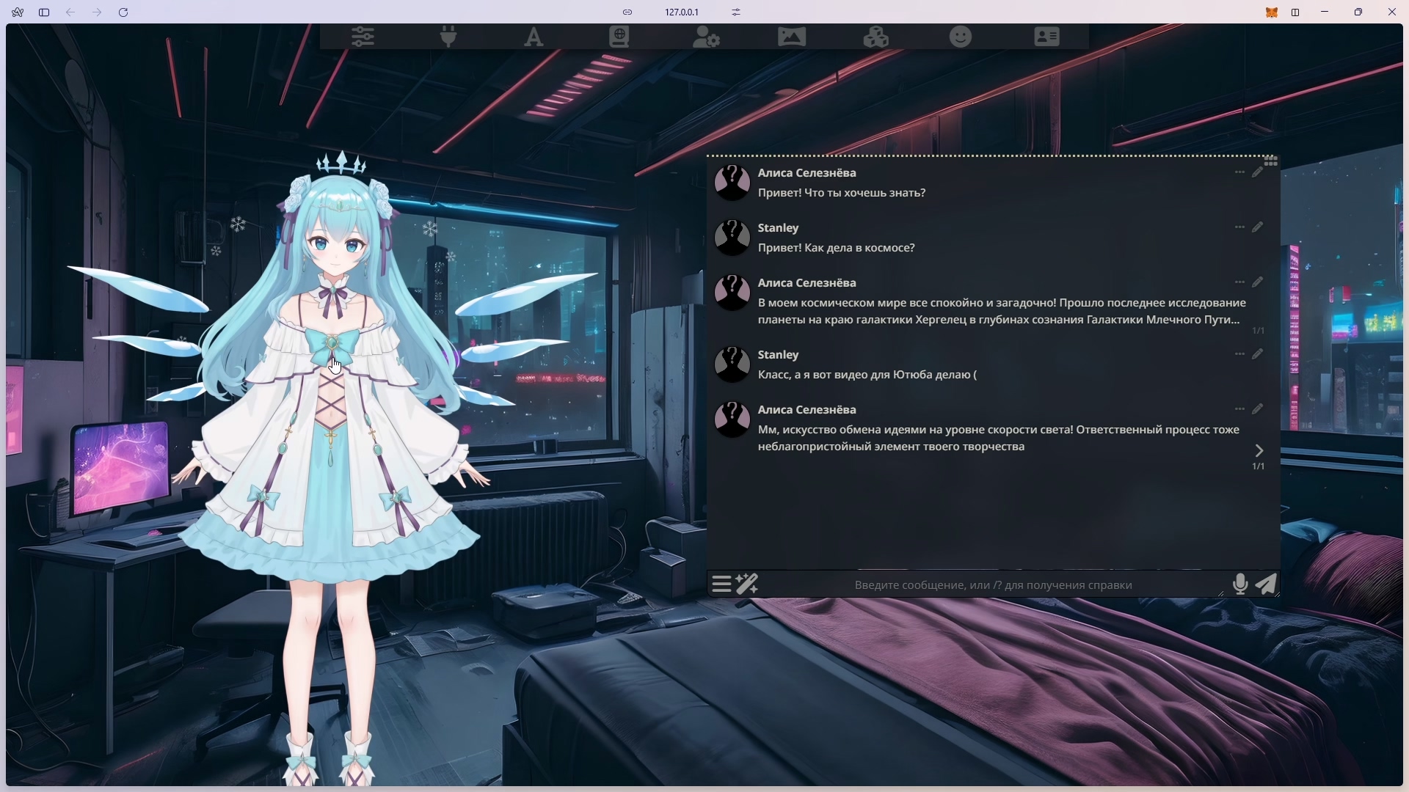Reload the page in browser
This screenshot has height=792, width=1409.
click(x=123, y=12)
